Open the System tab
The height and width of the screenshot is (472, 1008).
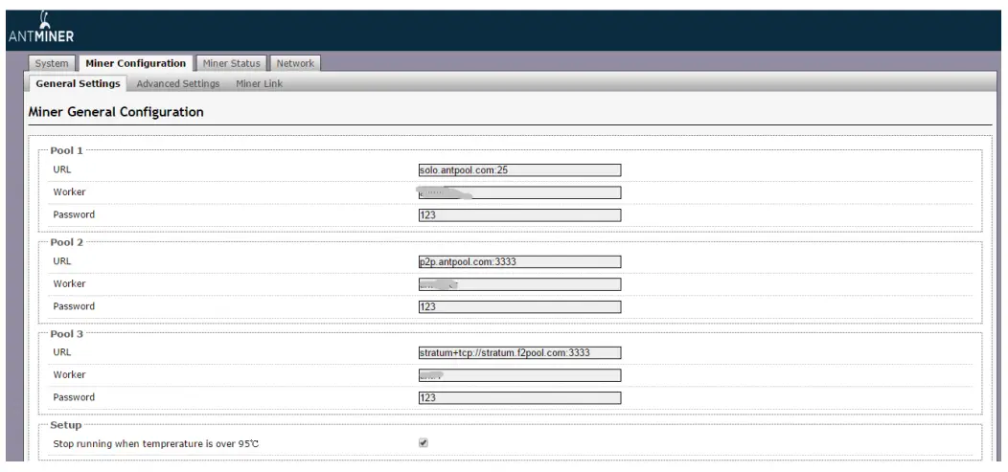point(52,63)
